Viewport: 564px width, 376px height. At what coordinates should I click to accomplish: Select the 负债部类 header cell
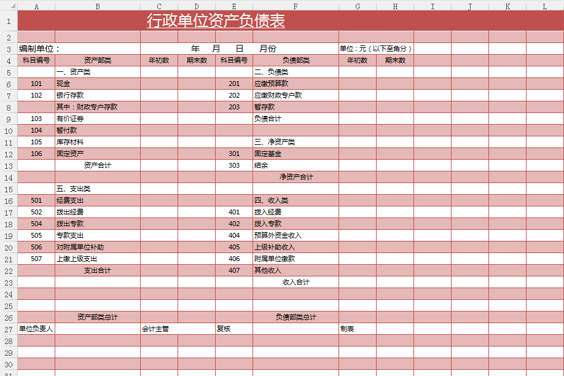[x=296, y=60]
